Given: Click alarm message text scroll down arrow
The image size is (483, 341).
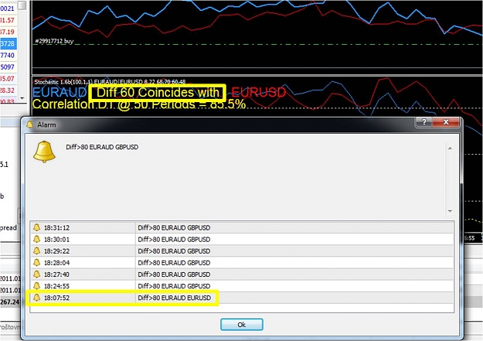Looking at the screenshot, I should pos(450,211).
